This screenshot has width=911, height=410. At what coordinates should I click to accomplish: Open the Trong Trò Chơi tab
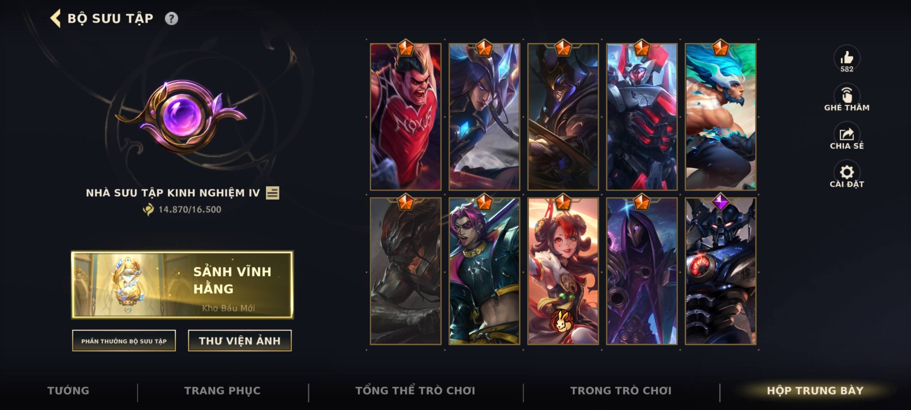pyautogui.click(x=621, y=391)
